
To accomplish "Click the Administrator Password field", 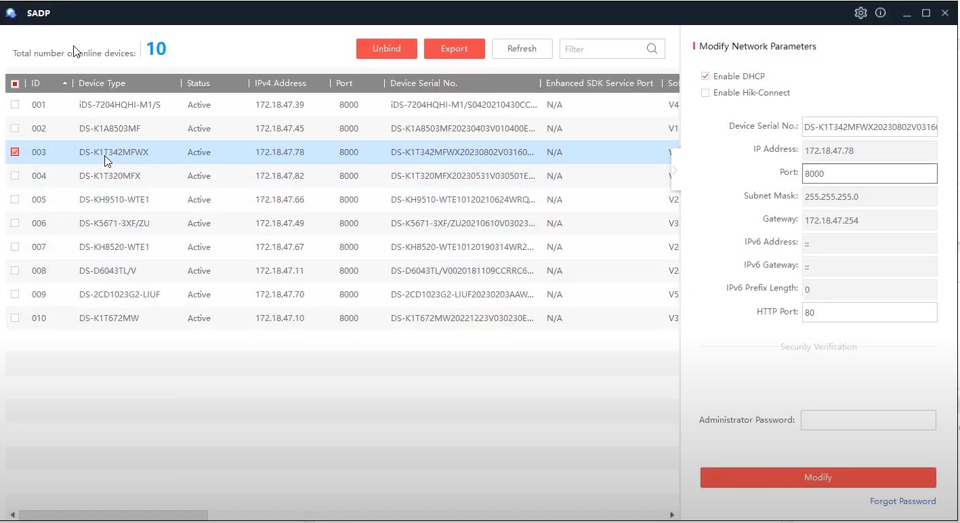I will pyautogui.click(x=868, y=420).
